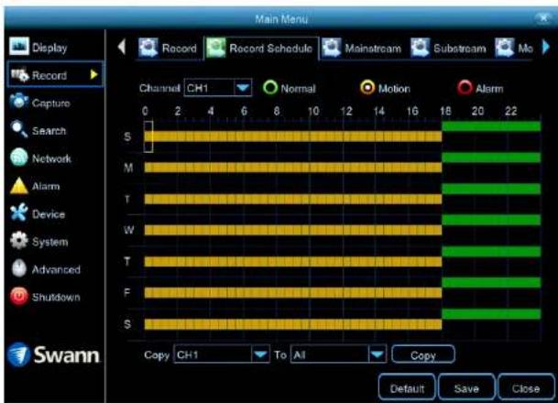Click Wednesday's yellow motion schedule bar
The height and width of the screenshot is (403, 558).
point(293,230)
